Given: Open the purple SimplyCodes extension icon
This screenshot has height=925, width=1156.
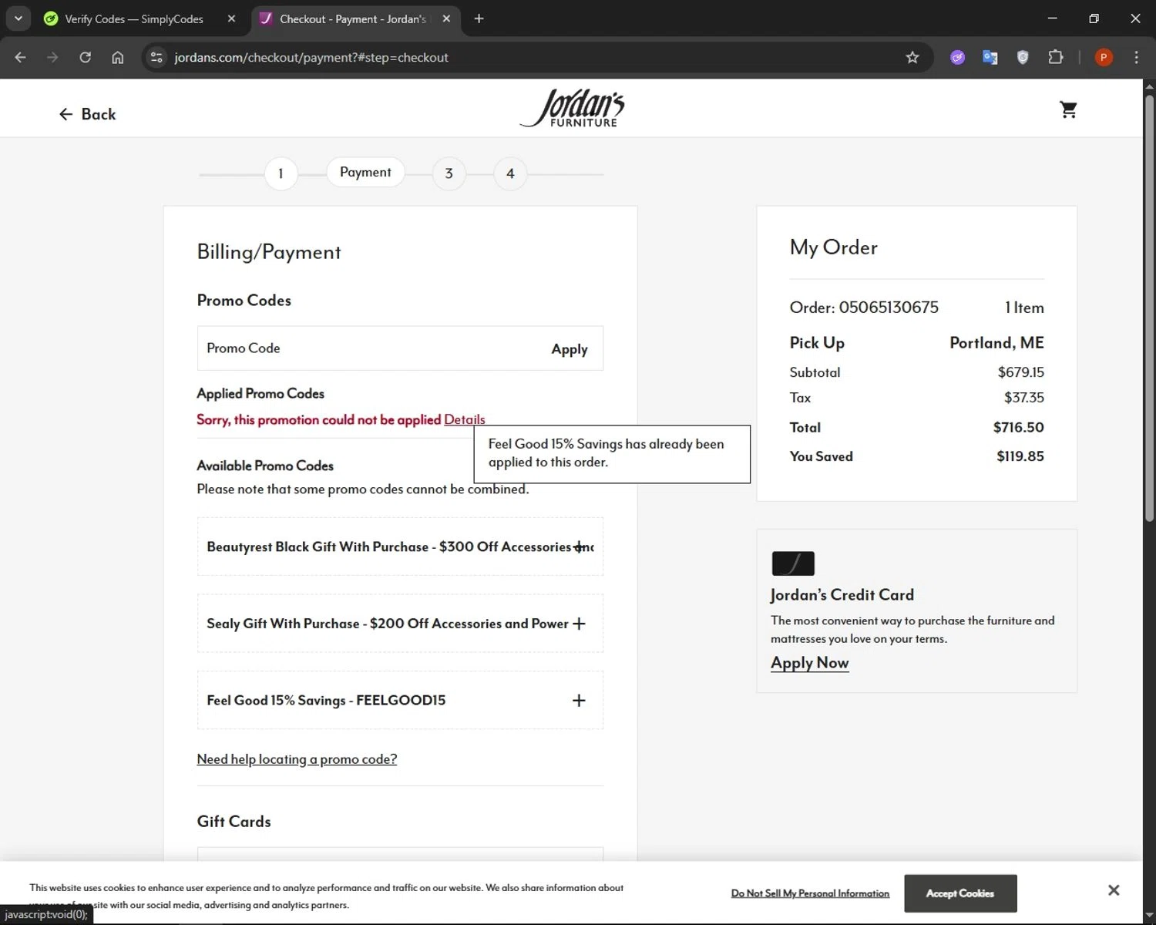Looking at the screenshot, I should pyautogui.click(x=957, y=57).
